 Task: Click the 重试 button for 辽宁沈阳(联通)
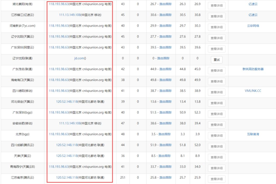coord(216,60)
